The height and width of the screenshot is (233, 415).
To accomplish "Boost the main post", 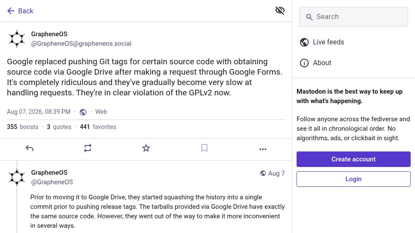I will tap(88, 148).
